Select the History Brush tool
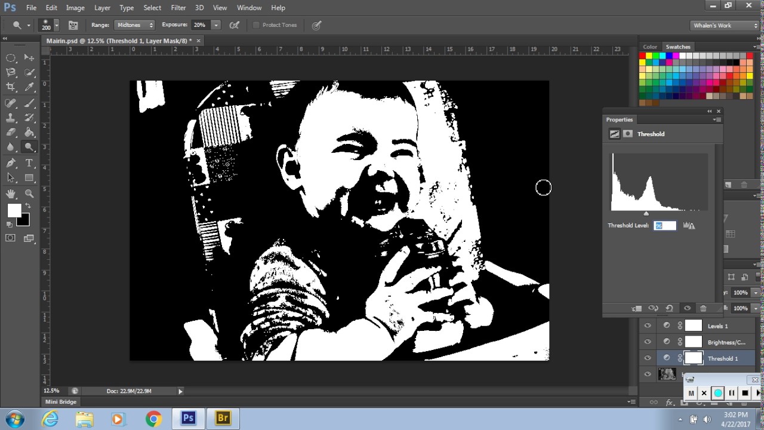Image resolution: width=764 pixels, height=430 pixels. click(29, 118)
